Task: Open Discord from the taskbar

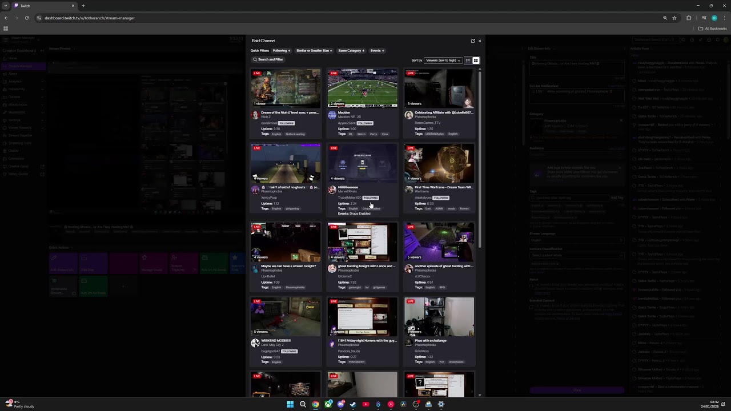Action: [x=340, y=404]
